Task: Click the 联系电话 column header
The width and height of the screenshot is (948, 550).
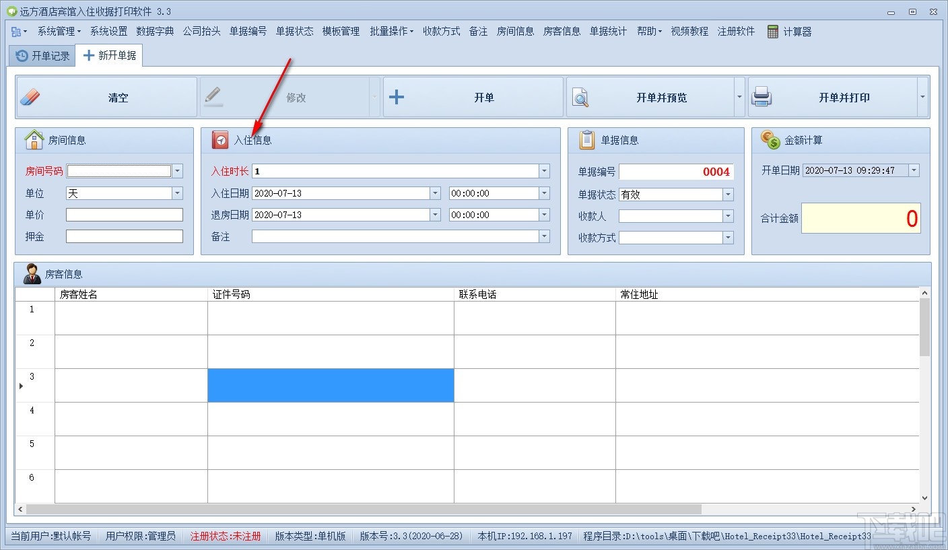Action: click(535, 294)
